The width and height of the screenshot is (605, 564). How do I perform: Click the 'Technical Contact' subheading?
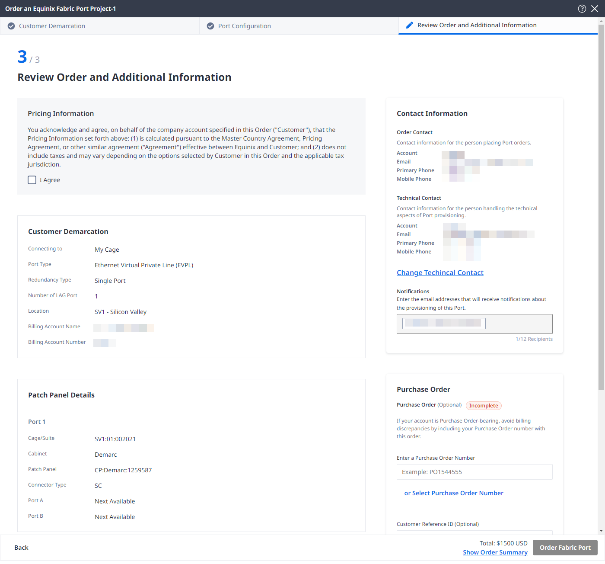tap(419, 198)
